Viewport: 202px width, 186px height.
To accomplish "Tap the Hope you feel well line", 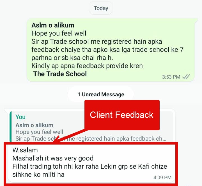I will 59,33.
